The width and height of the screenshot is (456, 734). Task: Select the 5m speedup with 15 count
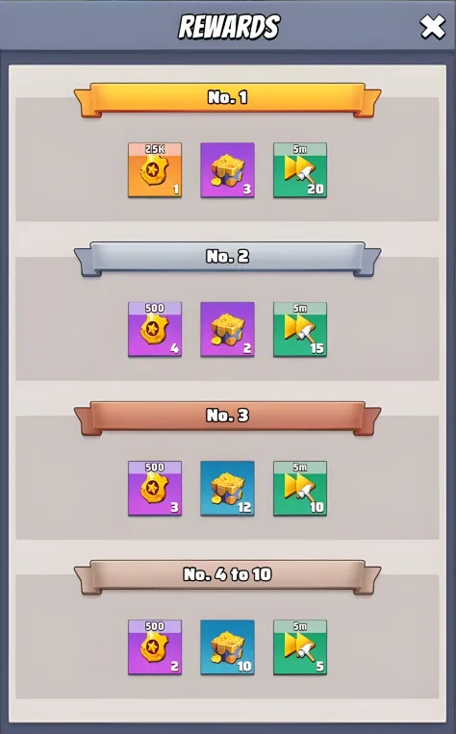(x=300, y=329)
